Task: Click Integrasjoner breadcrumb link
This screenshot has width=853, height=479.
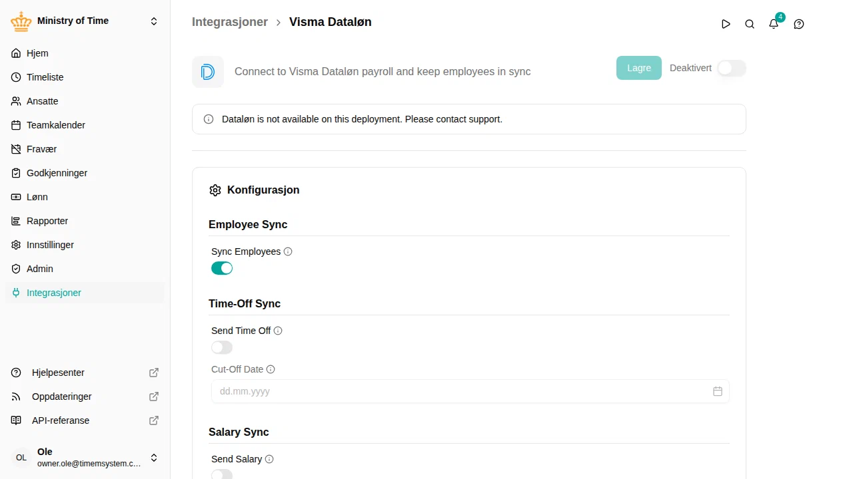Action: pyautogui.click(x=230, y=22)
